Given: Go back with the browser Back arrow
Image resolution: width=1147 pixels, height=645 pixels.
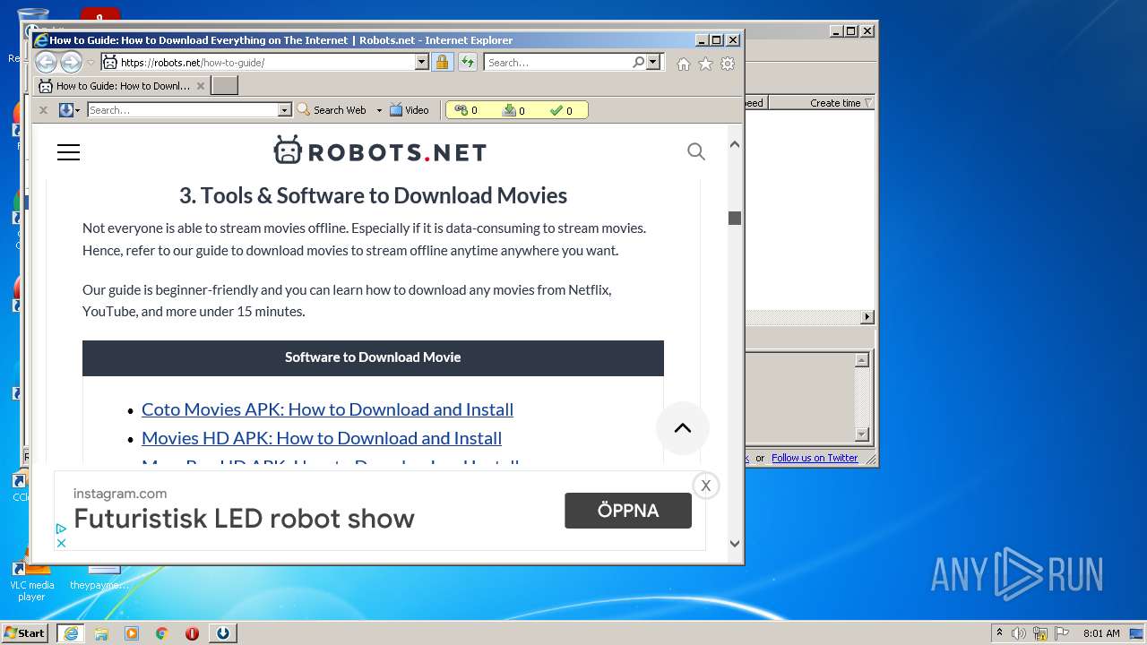Looking at the screenshot, I should click(x=46, y=62).
